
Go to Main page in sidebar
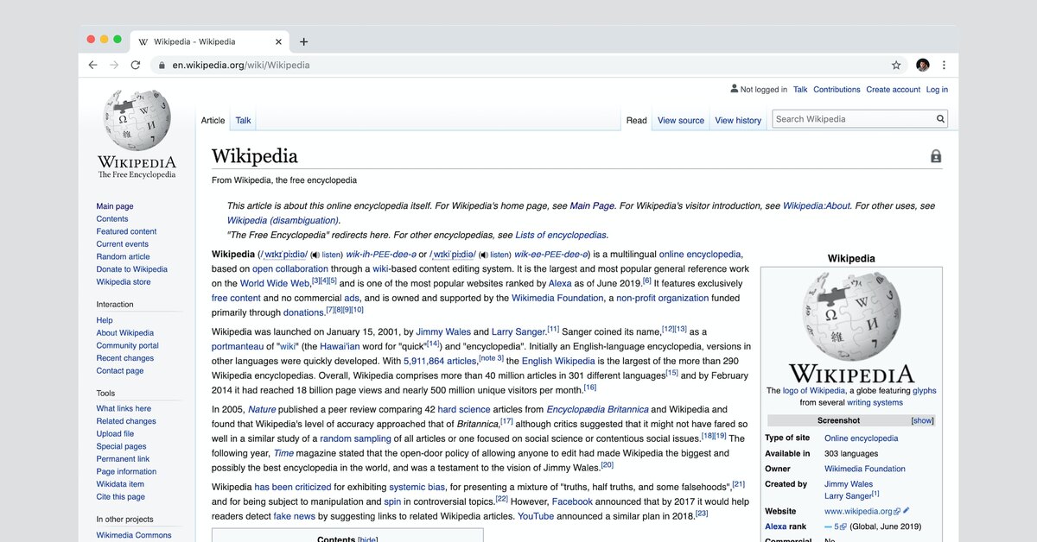pos(115,206)
